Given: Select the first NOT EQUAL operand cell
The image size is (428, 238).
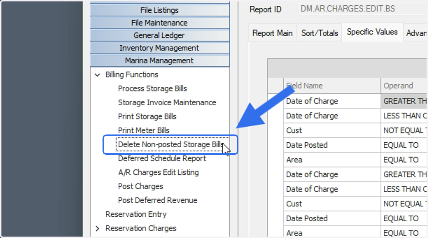Looking at the screenshot, I should click(404, 131).
